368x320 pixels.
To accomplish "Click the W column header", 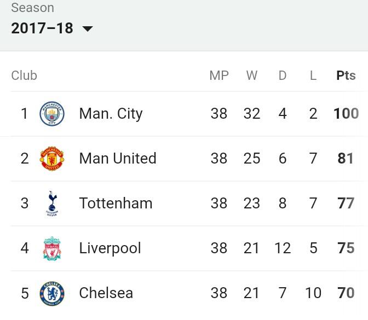I will (x=252, y=75).
